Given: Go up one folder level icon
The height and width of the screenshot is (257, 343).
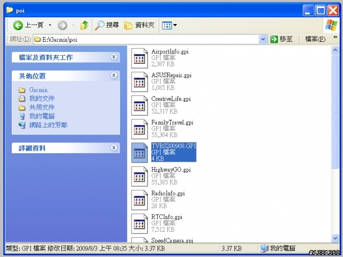Looking at the screenshot, I should click(x=84, y=25).
